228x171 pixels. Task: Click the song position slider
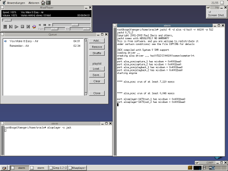point(46,20)
